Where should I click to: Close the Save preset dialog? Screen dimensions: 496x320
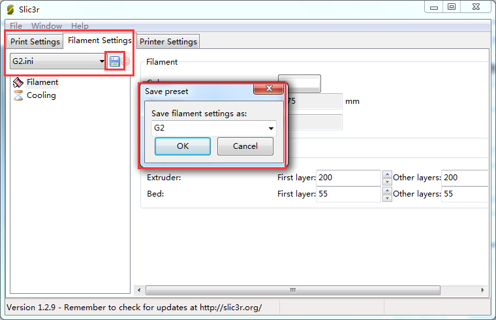(269, 88)
